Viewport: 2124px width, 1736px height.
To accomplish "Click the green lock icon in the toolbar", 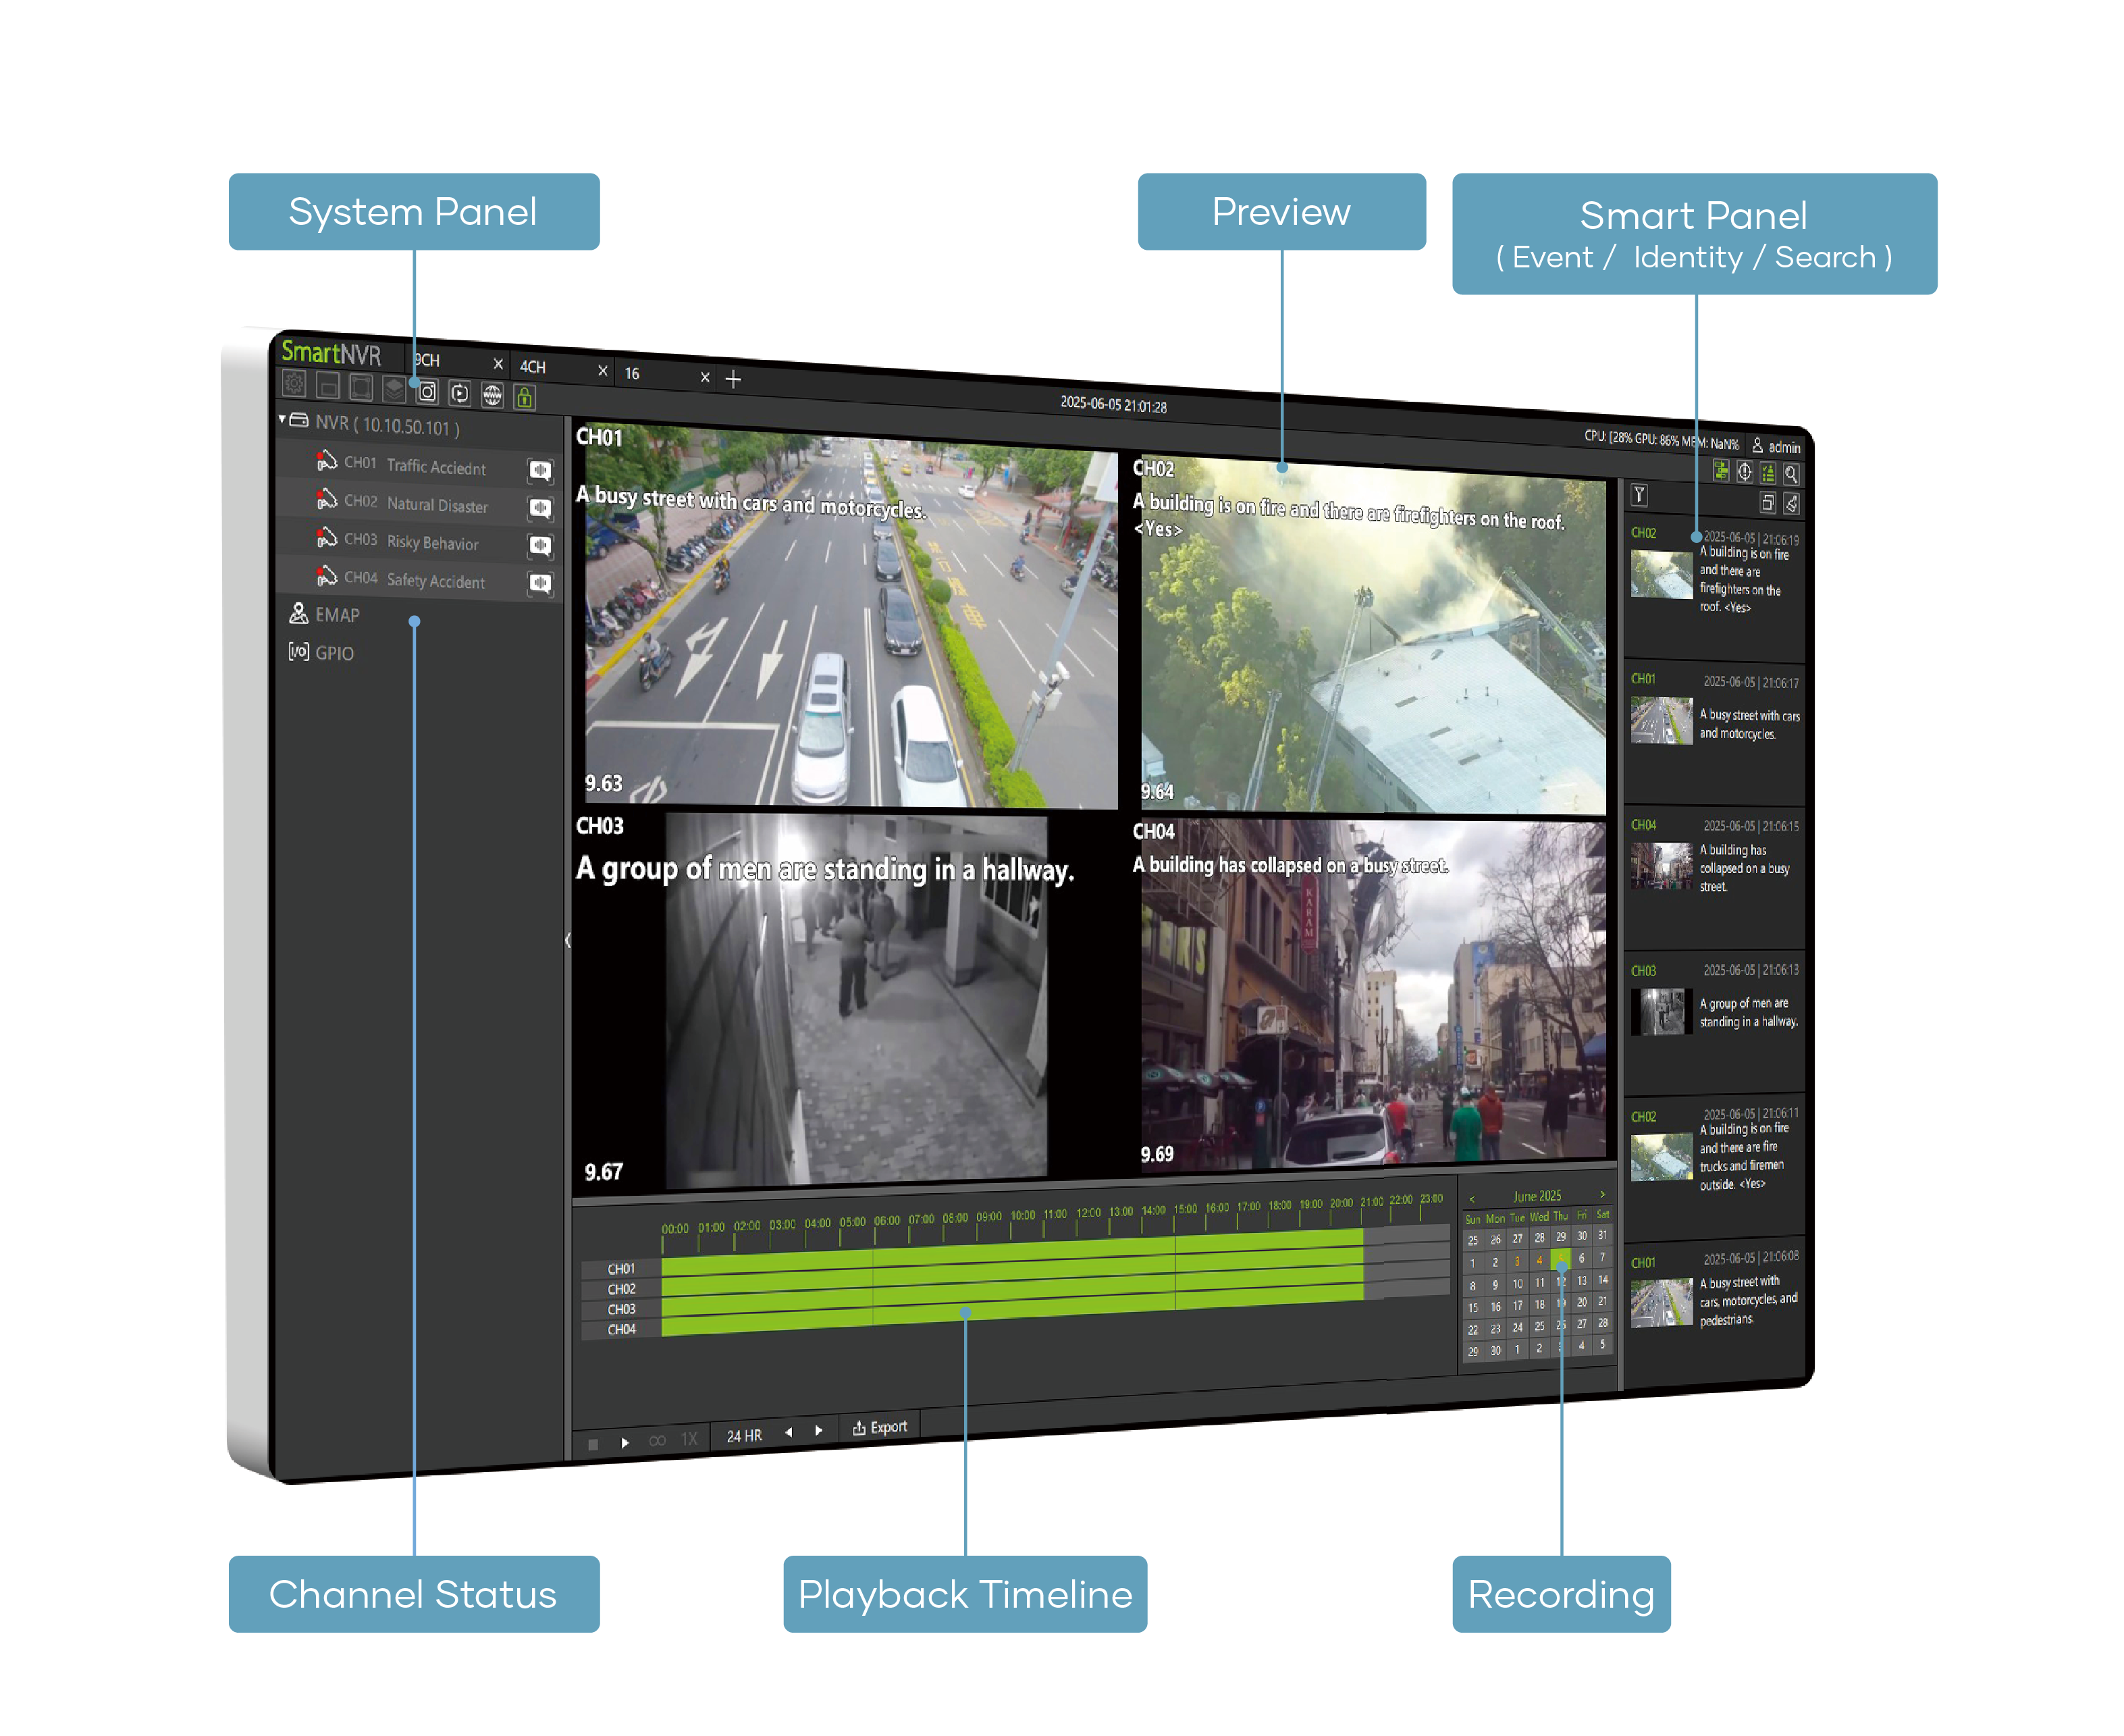I will coord(524,399).
